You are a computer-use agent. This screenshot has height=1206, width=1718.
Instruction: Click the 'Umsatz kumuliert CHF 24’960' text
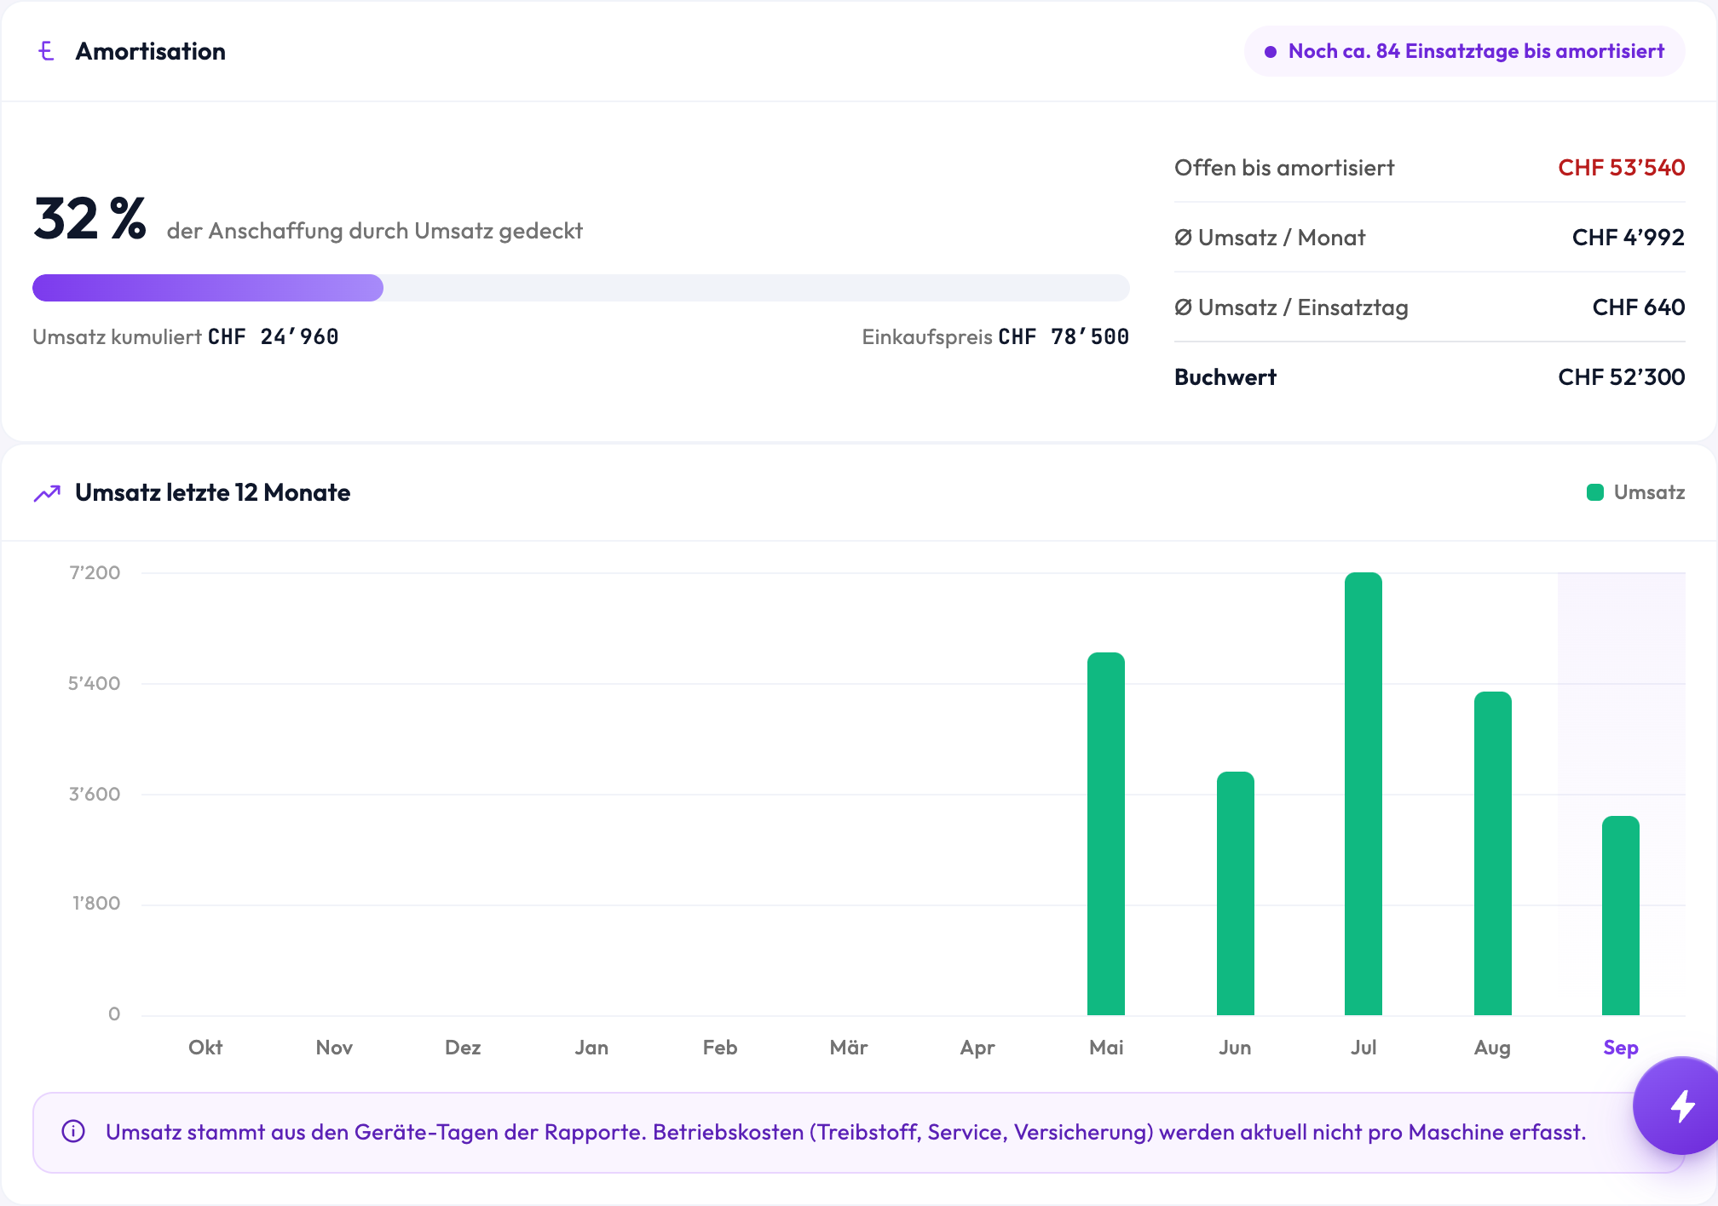[186, 337]
